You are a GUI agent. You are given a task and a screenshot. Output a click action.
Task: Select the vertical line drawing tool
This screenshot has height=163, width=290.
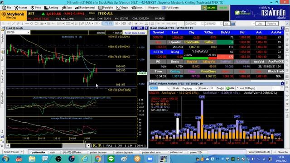pos(23,24)
